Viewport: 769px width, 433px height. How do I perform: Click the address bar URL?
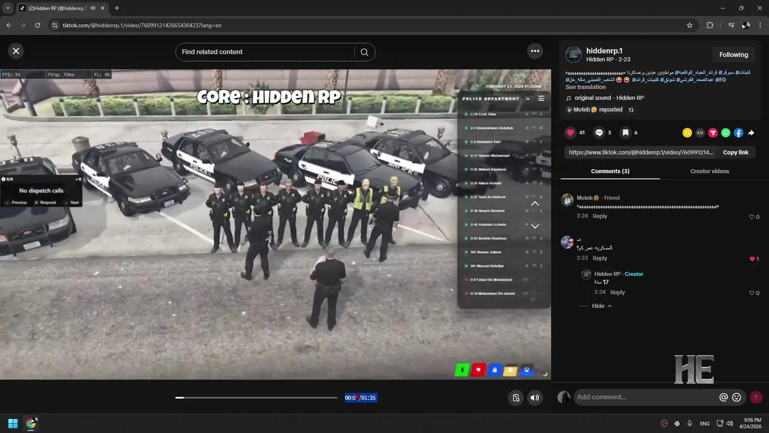[142, 25]
